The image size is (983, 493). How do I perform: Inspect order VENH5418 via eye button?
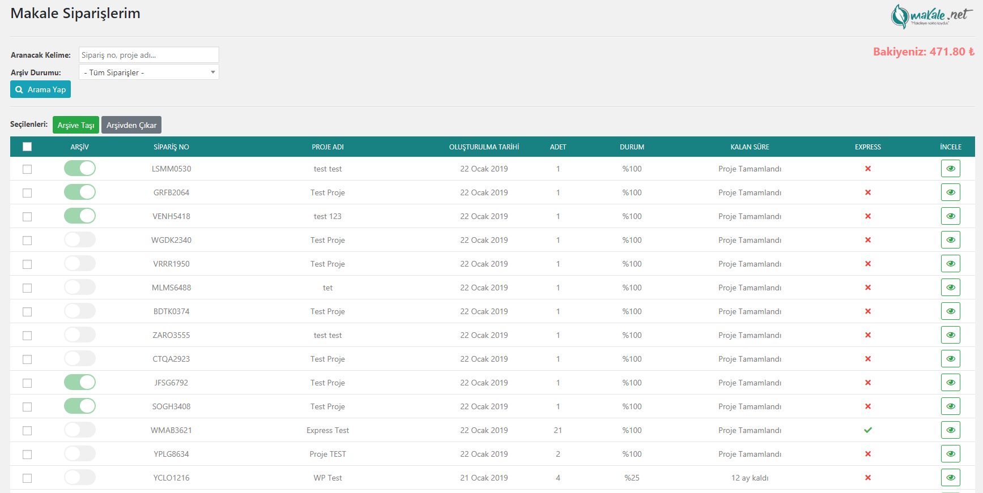point(950,216)
